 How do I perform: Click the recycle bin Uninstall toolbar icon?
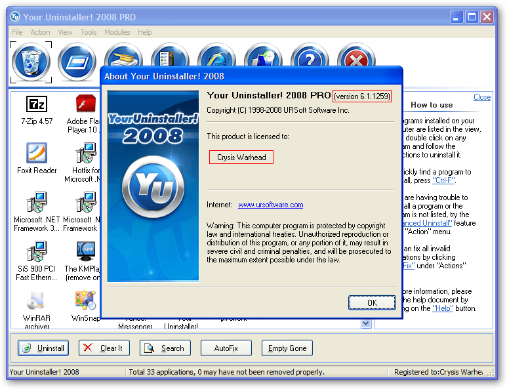click(x=31, y=62)
